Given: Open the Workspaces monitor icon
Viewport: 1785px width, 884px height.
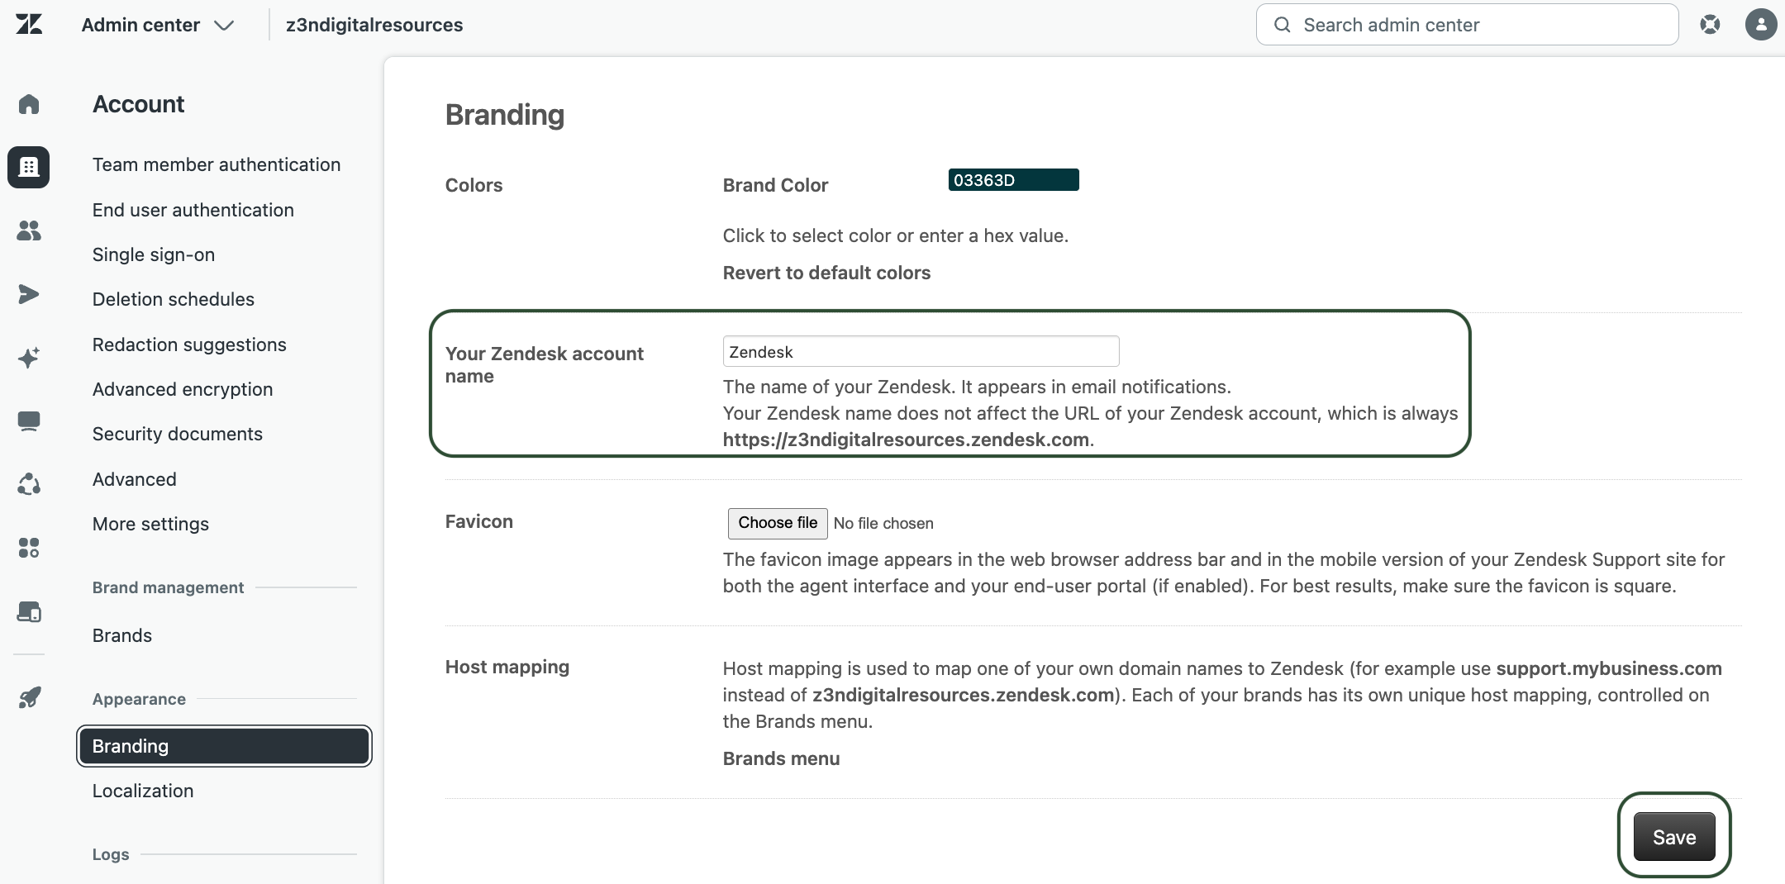Looking at the screenshot, I should (x=29, y=421).
